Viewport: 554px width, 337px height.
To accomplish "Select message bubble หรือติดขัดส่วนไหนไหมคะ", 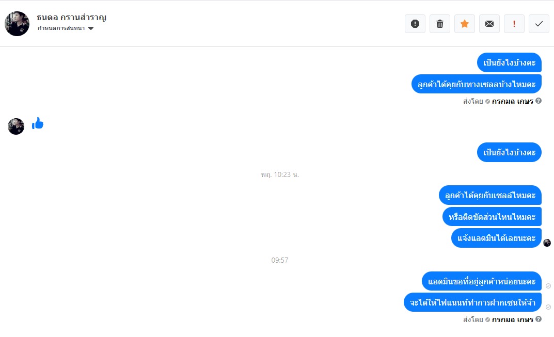I will (492, 217).
